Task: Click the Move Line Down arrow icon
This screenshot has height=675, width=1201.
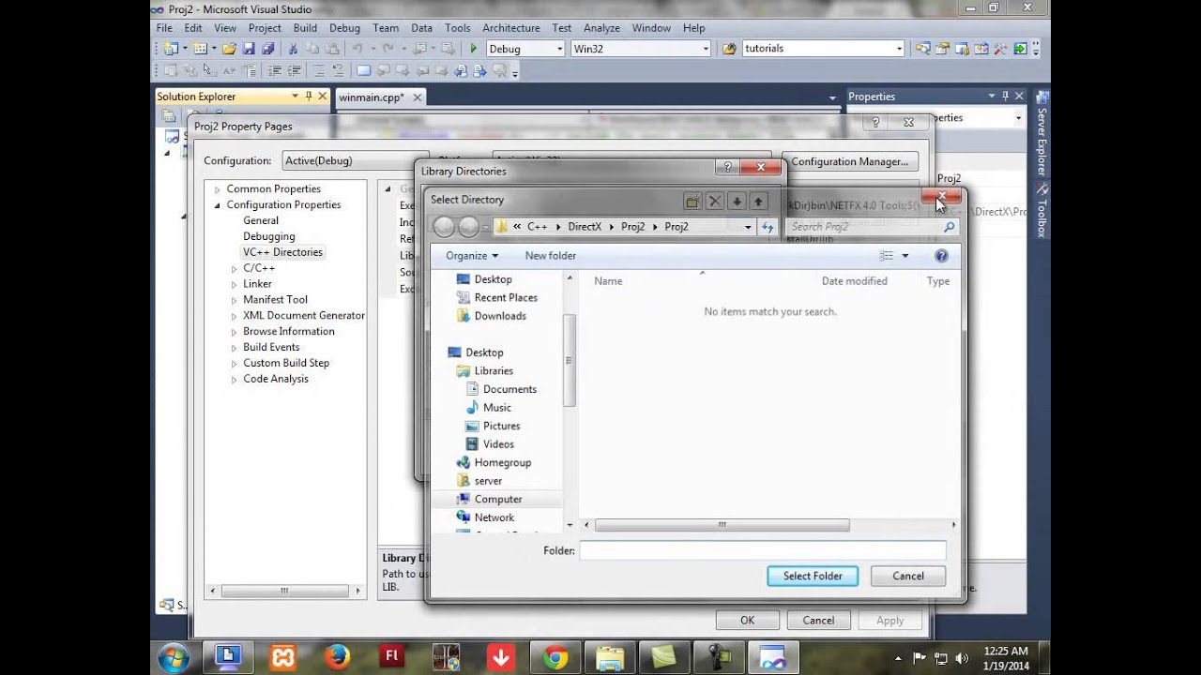Action: 737,201
